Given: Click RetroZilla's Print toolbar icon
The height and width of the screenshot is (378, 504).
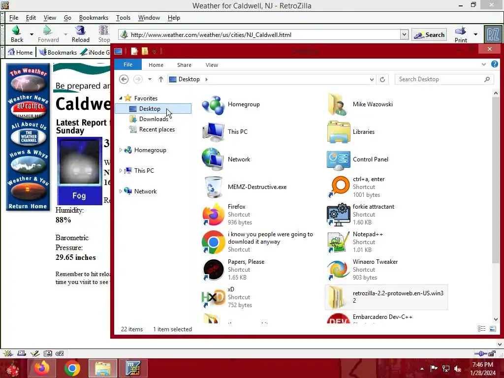Looking at the screenshot, I should click(x=461, y=34).
